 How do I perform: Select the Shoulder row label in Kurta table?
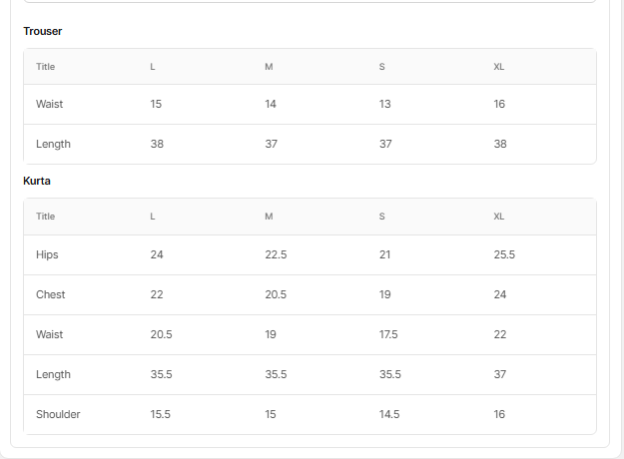pyautogui.click(x=58, y=414)
